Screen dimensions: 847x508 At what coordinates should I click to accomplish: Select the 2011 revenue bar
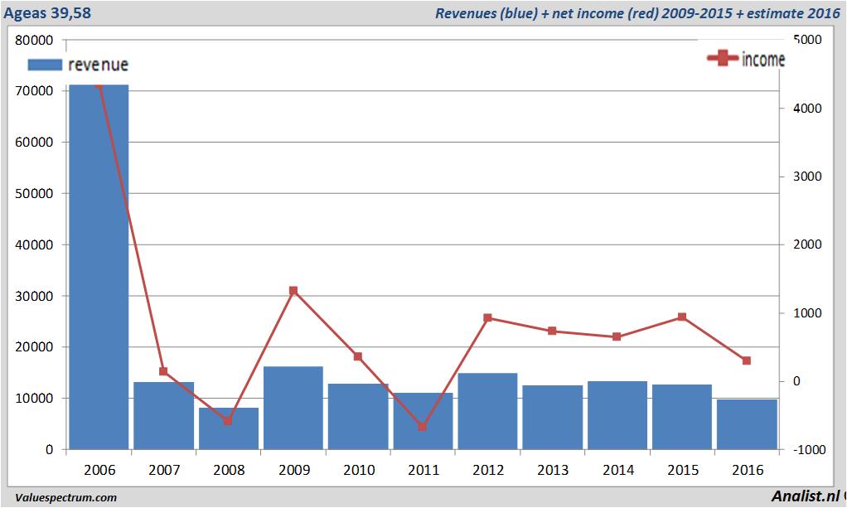(423, 421)
